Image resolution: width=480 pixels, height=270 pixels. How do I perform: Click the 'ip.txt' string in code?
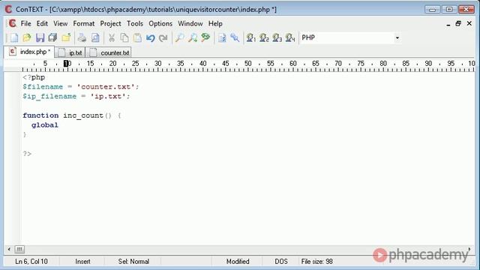(108, 97)
